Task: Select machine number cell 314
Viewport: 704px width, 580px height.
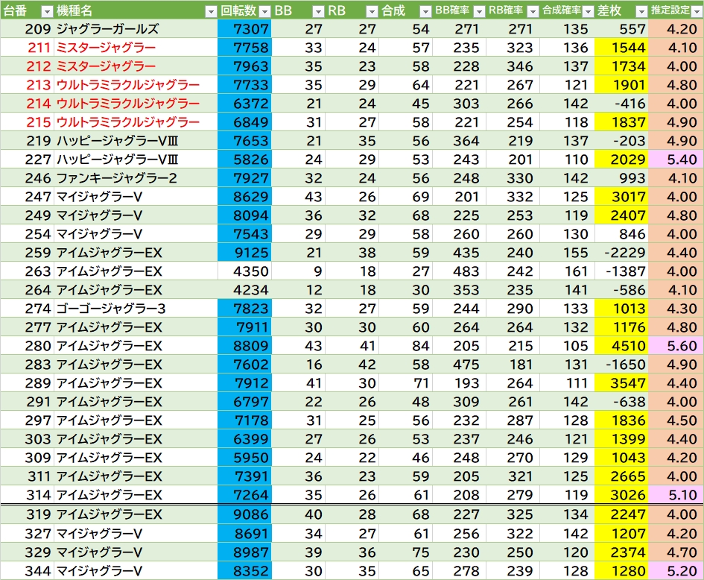Action: tap(28, 495)
